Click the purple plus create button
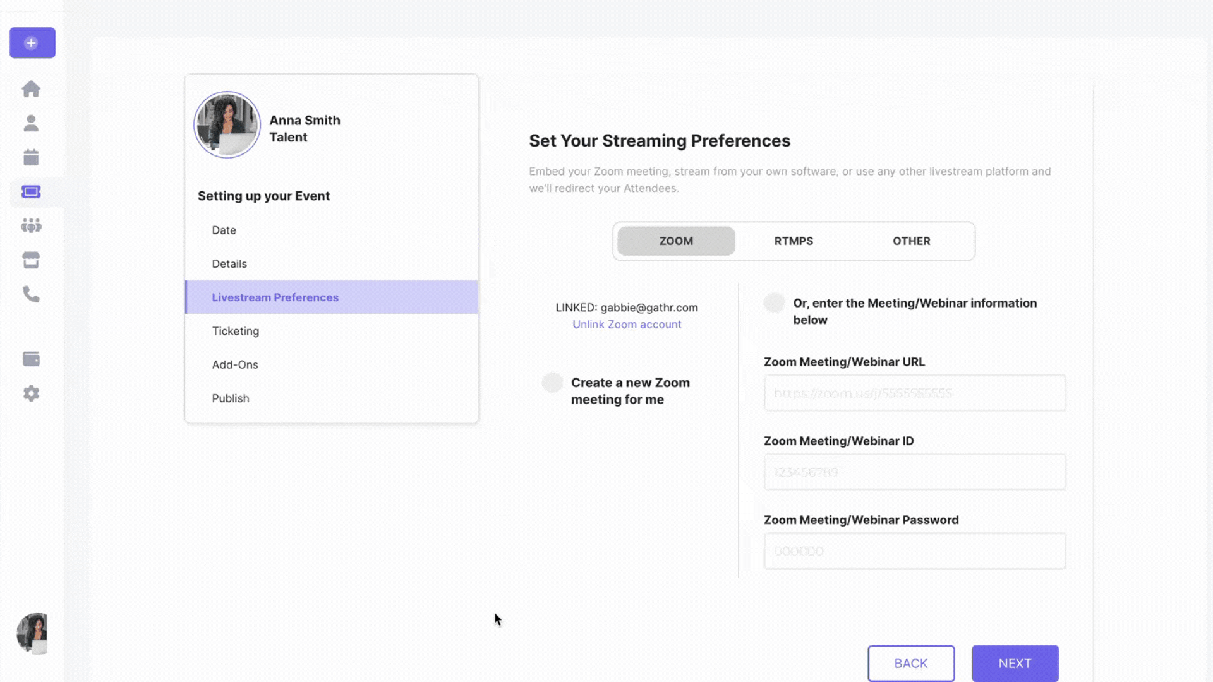 click(32, 43)
